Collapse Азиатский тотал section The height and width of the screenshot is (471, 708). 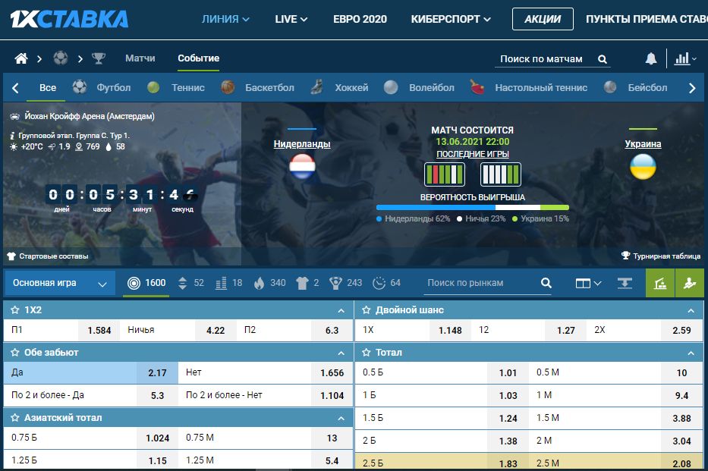tap(341, 418)
